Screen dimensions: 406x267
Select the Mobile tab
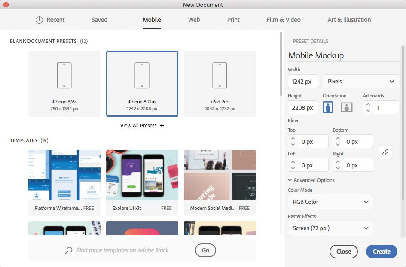tap(152, 20)
